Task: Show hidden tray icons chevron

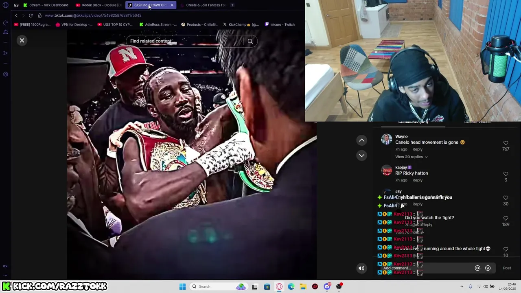Action: tap(462, 286)
